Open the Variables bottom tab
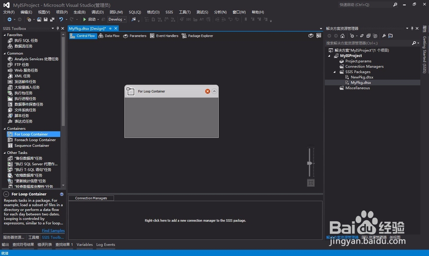This screenshot has width=429, height=256. point(85,244)
